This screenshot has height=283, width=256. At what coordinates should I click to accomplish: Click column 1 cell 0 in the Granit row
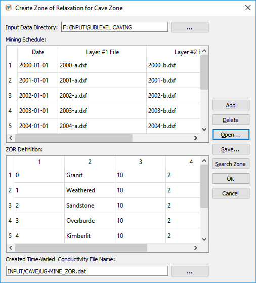pyautogui.click(x=39, y=175)
